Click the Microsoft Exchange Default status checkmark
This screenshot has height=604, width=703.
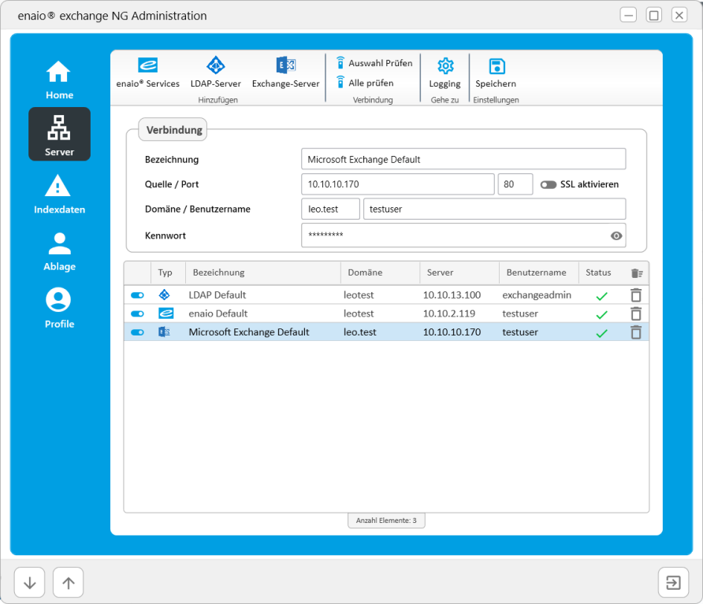(601, 333)
